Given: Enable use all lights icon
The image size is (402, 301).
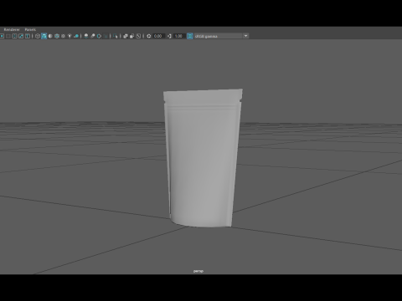Looking at the screenshot, I should pyautogui.click(x=70, y=36).
